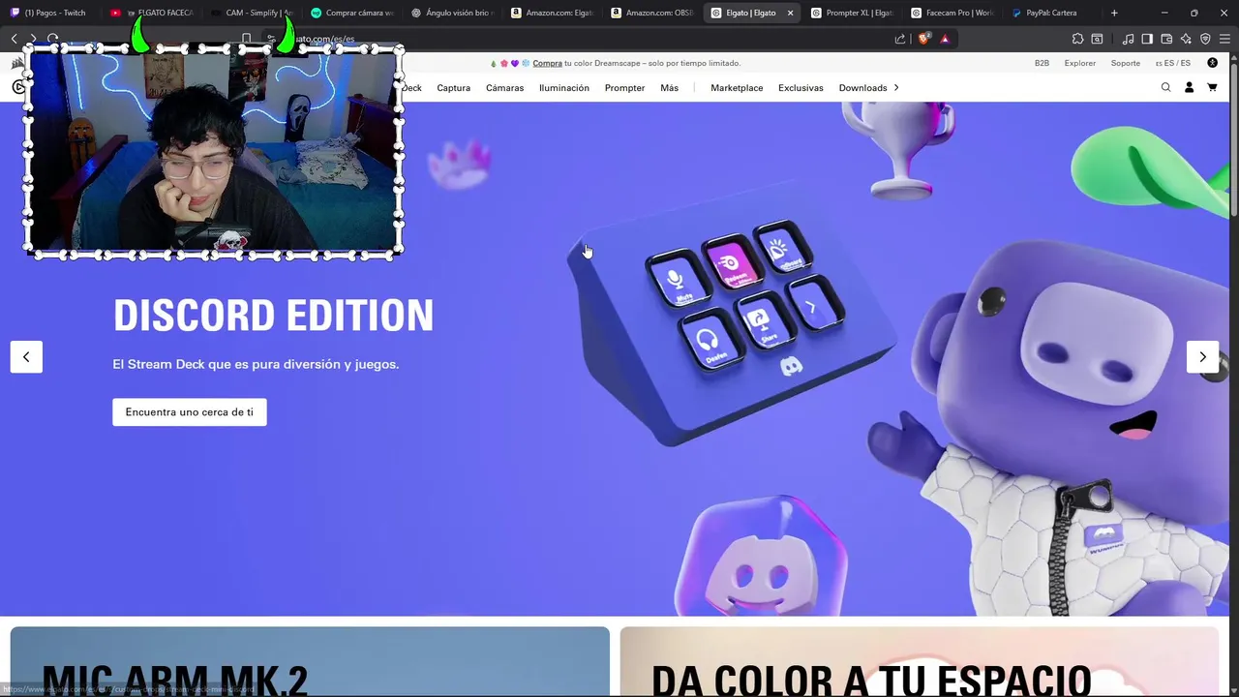Click the B2B link
Viewport: 1239px width, 697px height.
point(1042,63)
